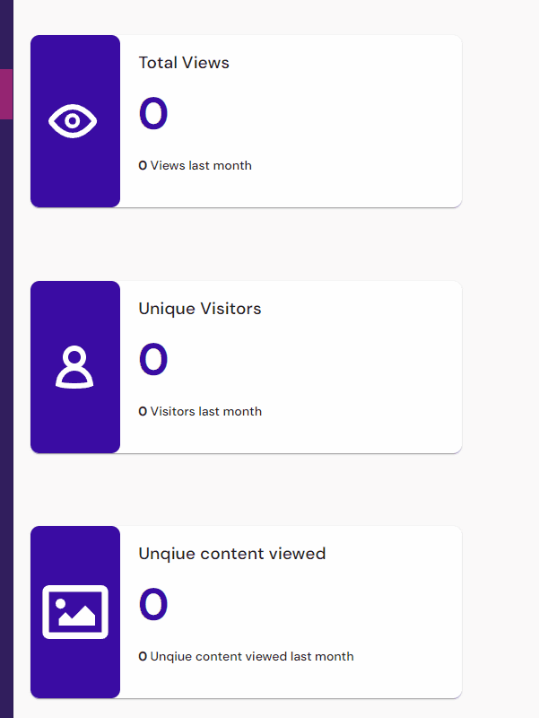
Task: Click the large zero under Total Views
Action: pos(153,113)
